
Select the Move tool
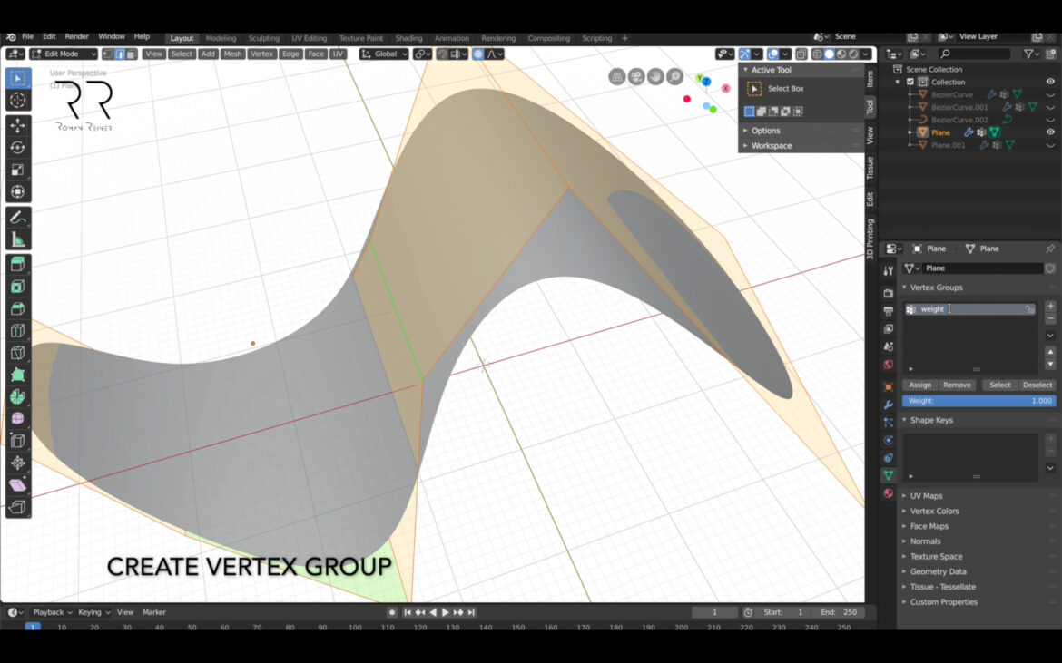point(17,127)
